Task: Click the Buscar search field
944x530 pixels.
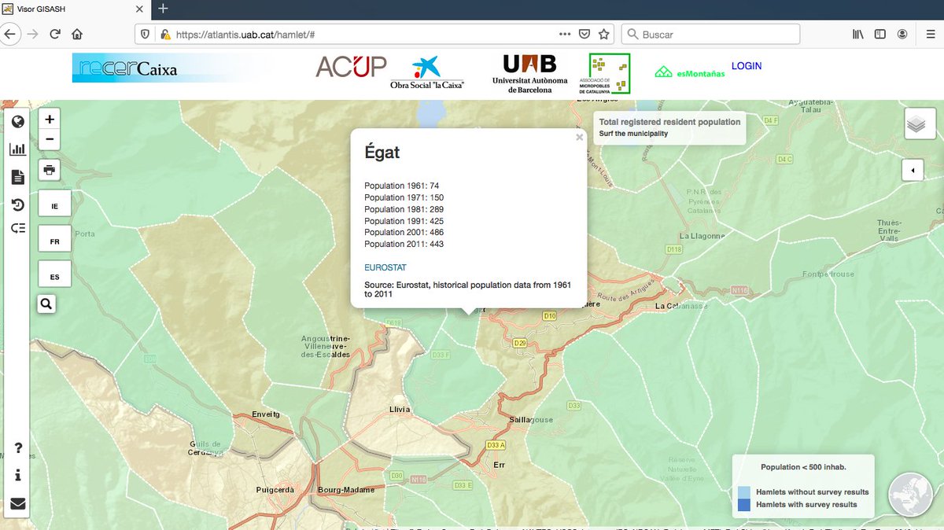Action: 710,35
